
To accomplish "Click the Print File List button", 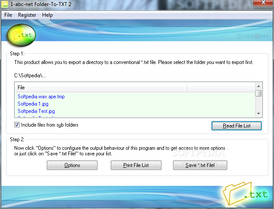I will click(136, 165).
